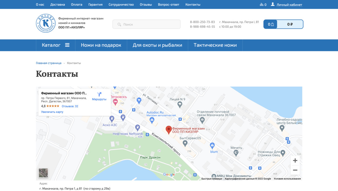
Task: Click the Autodoc.Ru shop marker
Action: 152,120
